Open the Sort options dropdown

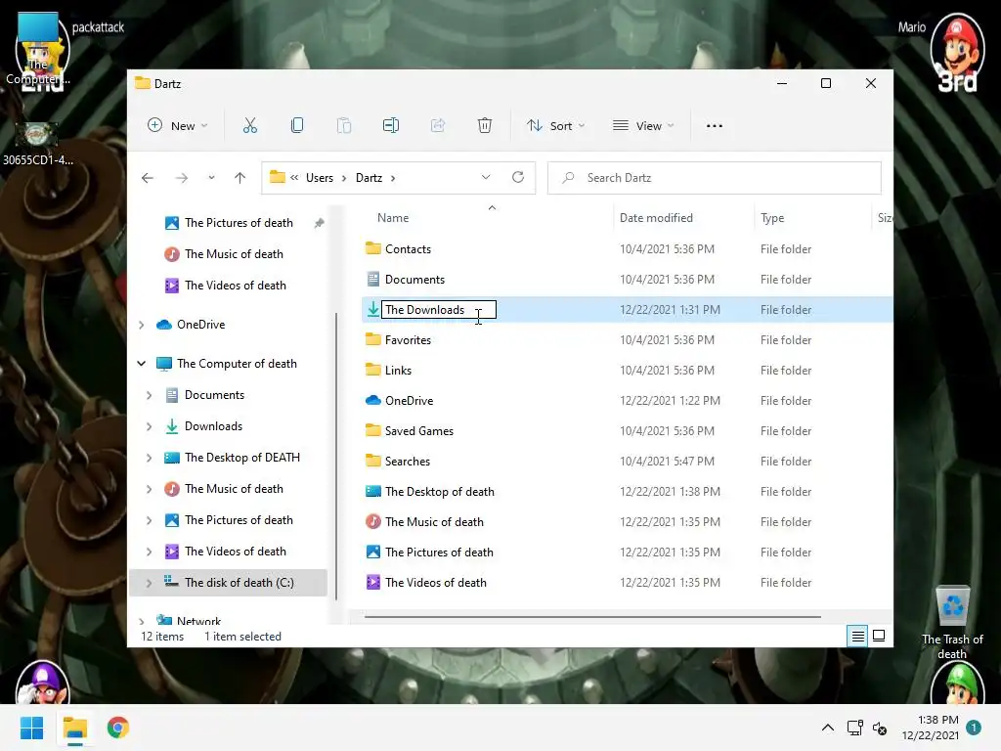[x=555, y=126]
